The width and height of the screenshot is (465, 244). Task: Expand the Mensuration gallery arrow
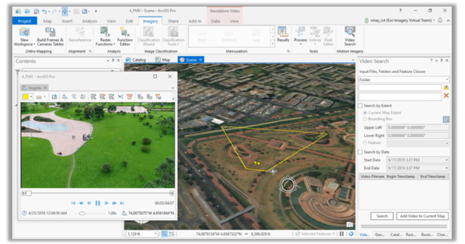pyautogui.click(x=273, y=44)
